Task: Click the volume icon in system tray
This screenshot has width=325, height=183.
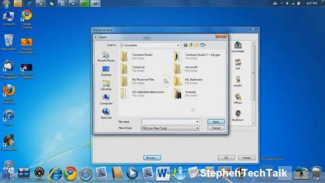Action: click(287, 4)
